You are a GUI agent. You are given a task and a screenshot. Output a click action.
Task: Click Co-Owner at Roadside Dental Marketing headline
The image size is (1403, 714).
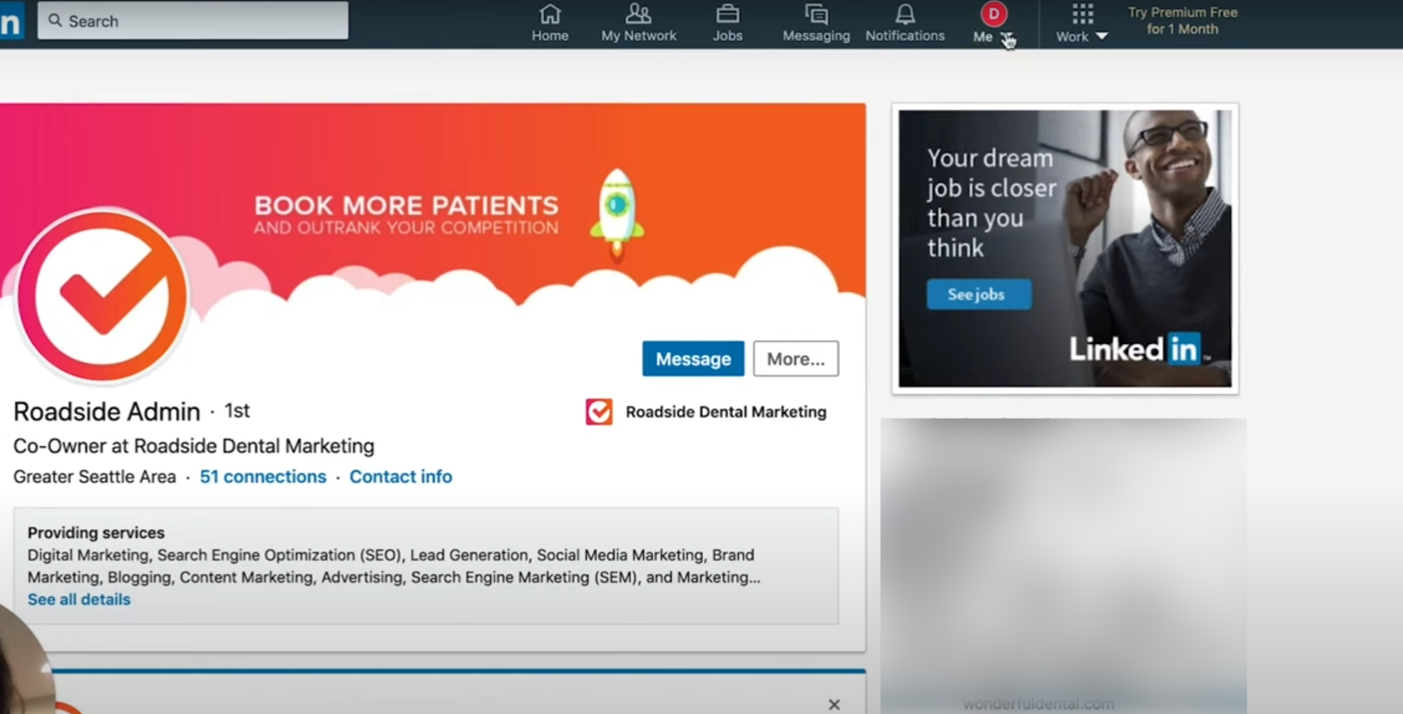194,446
